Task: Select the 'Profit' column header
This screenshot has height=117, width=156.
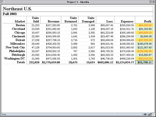Action: pyautogui.click(x=148, y=22)
